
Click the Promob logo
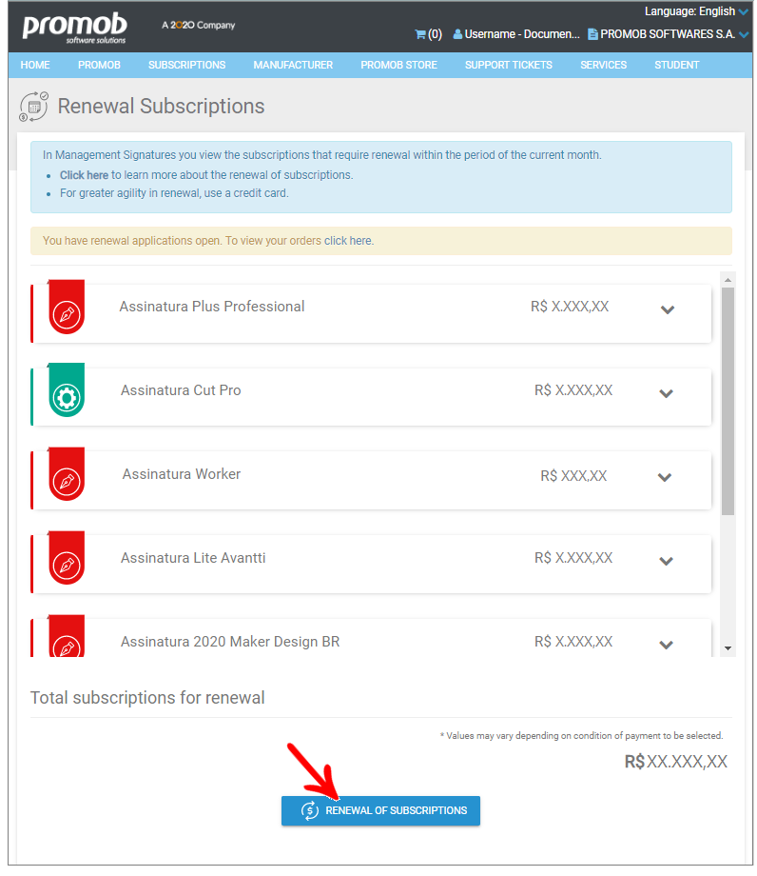(75, 28)
